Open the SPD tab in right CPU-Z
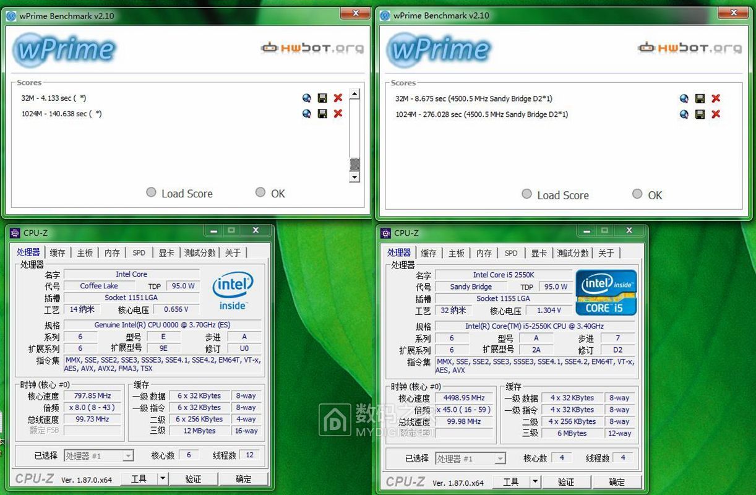The width and height of the screenshot is (756, 495). (x=511, y=253)
